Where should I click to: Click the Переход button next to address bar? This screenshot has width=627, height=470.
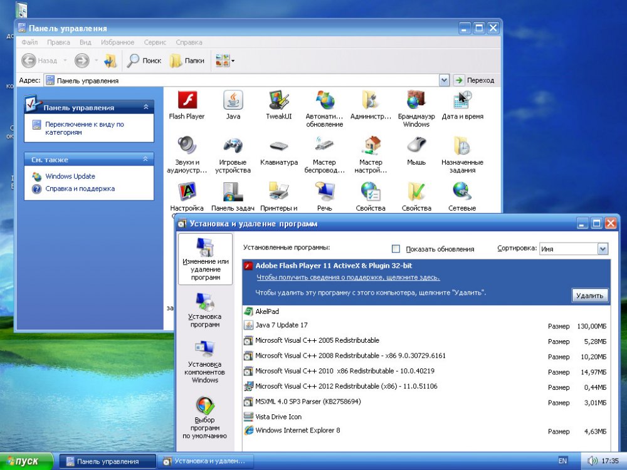[475, 80]
